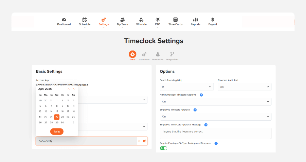Open the Schedule calendar icon

point(85,20)
